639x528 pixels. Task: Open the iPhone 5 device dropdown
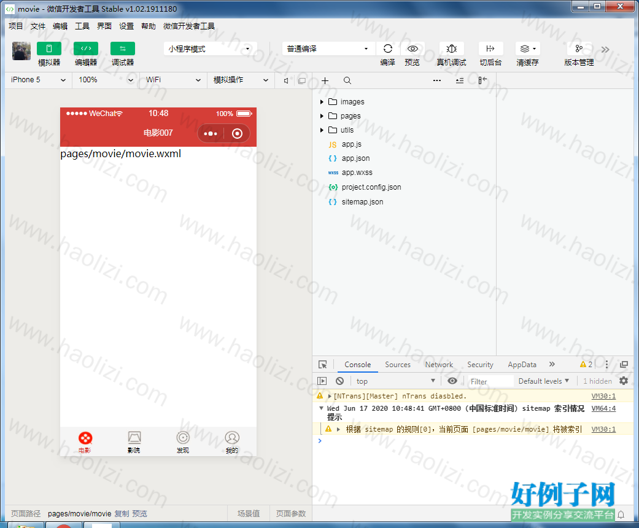pyautogui.click(x=38, y=80)
